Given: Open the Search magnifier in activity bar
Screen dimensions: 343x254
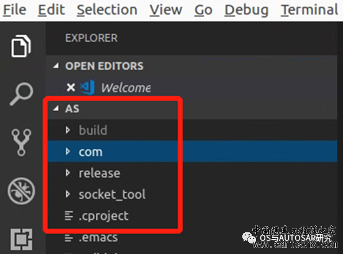Looking at the screenshot, I should click(x=21, y=94).
